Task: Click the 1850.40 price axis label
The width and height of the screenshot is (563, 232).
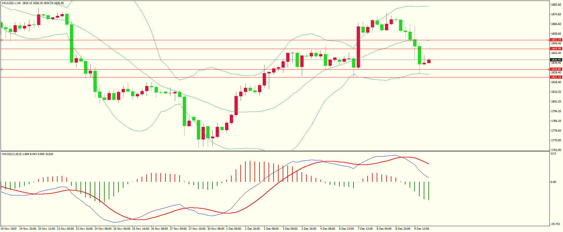Action: click(556, 43)
